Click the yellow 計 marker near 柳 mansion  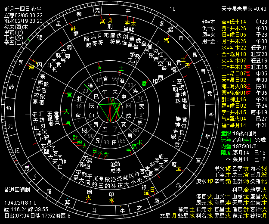[73, 28]
